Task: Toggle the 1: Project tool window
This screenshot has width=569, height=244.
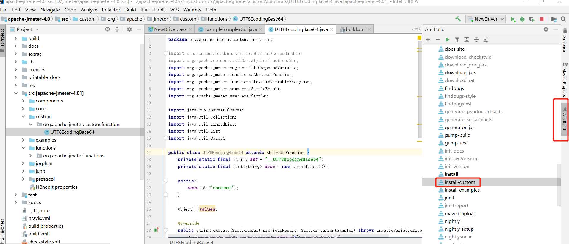Action: point(2,41)
